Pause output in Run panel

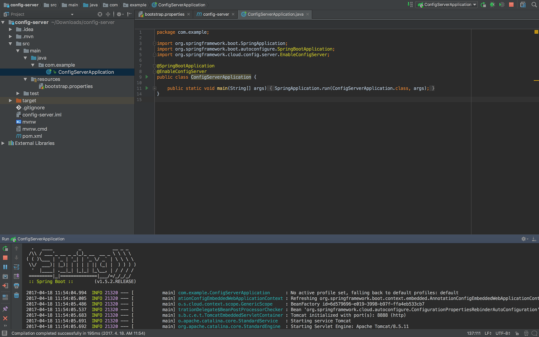5,267
